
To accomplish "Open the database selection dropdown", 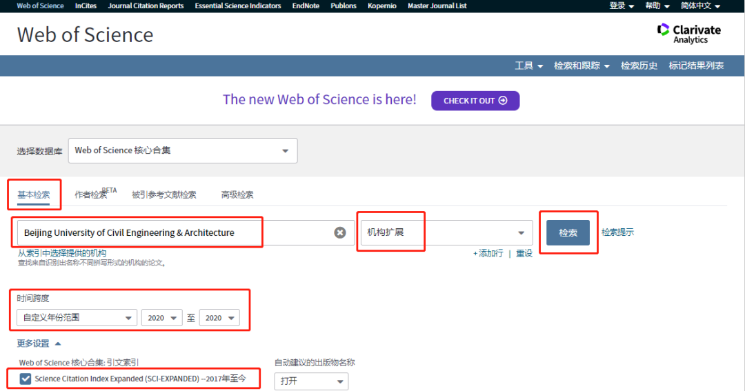I will pyautogui.click(x=183, y=150).
